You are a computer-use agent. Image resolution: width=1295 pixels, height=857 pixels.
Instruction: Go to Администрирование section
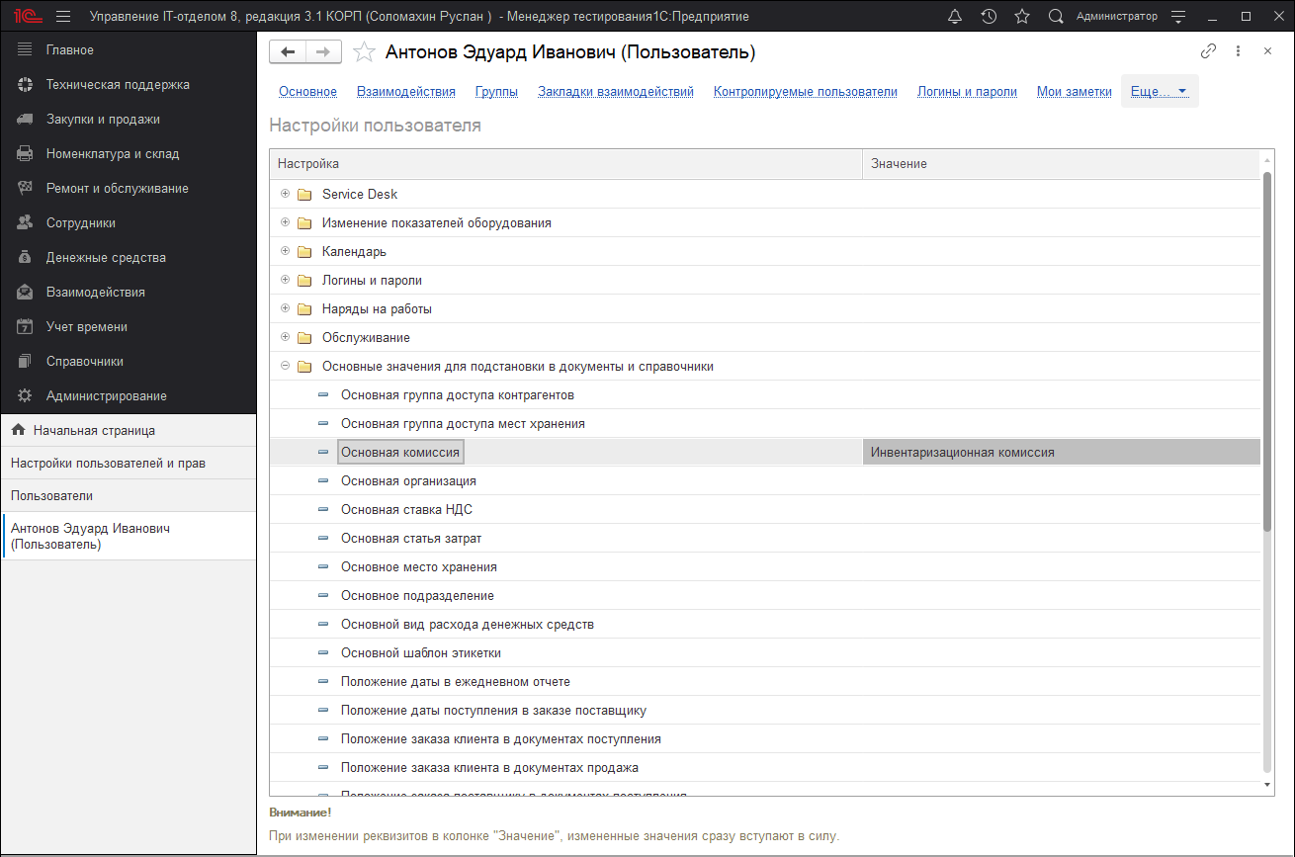106,396
